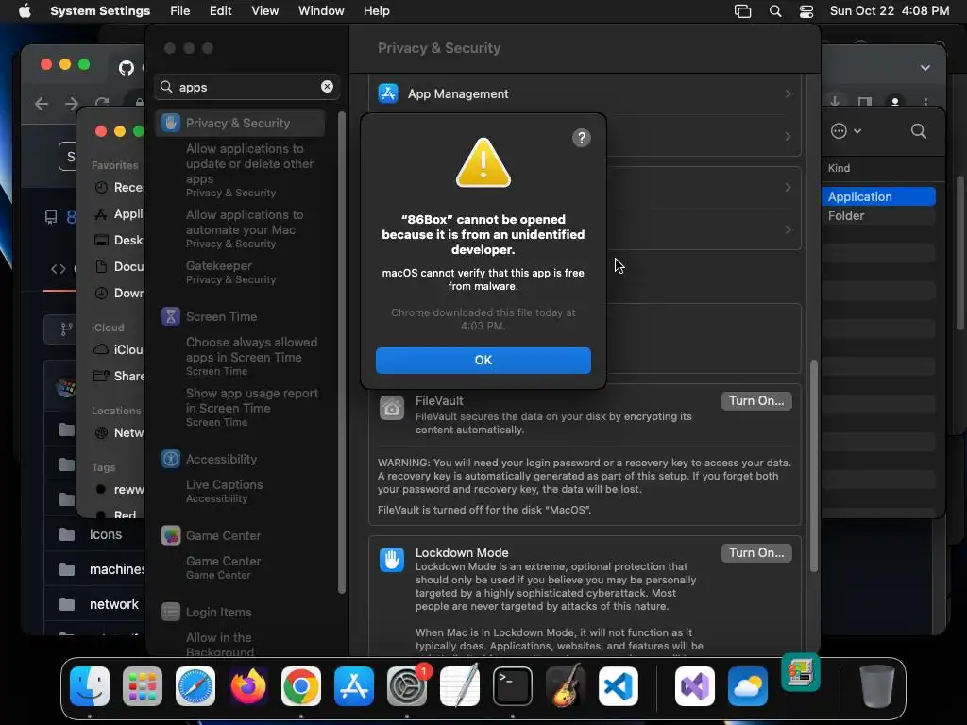Image resolution: width=967 pixels, height=725 pixels.
Task: Open Spotlight search in menu bar
Action: [775, 11]
